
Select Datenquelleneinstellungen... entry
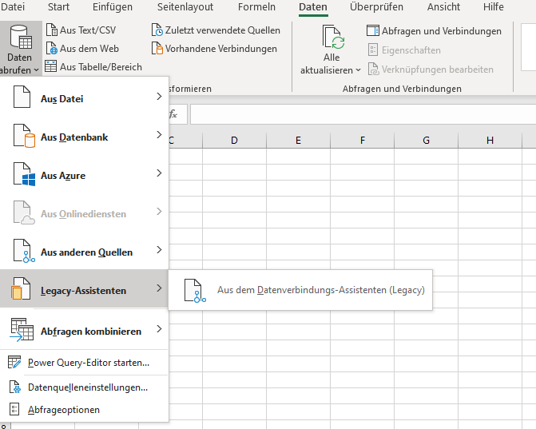click(88, 387)
